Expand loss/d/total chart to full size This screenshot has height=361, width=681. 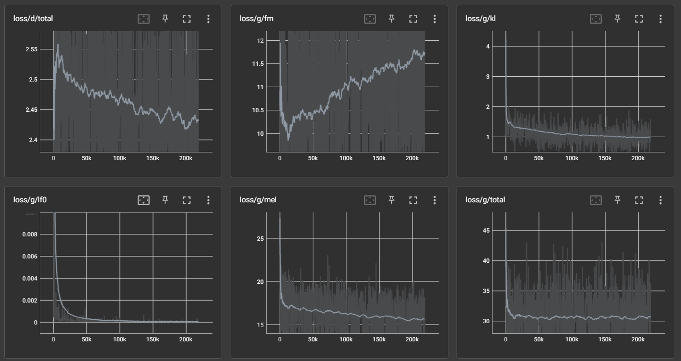click(x=187, y=19)
